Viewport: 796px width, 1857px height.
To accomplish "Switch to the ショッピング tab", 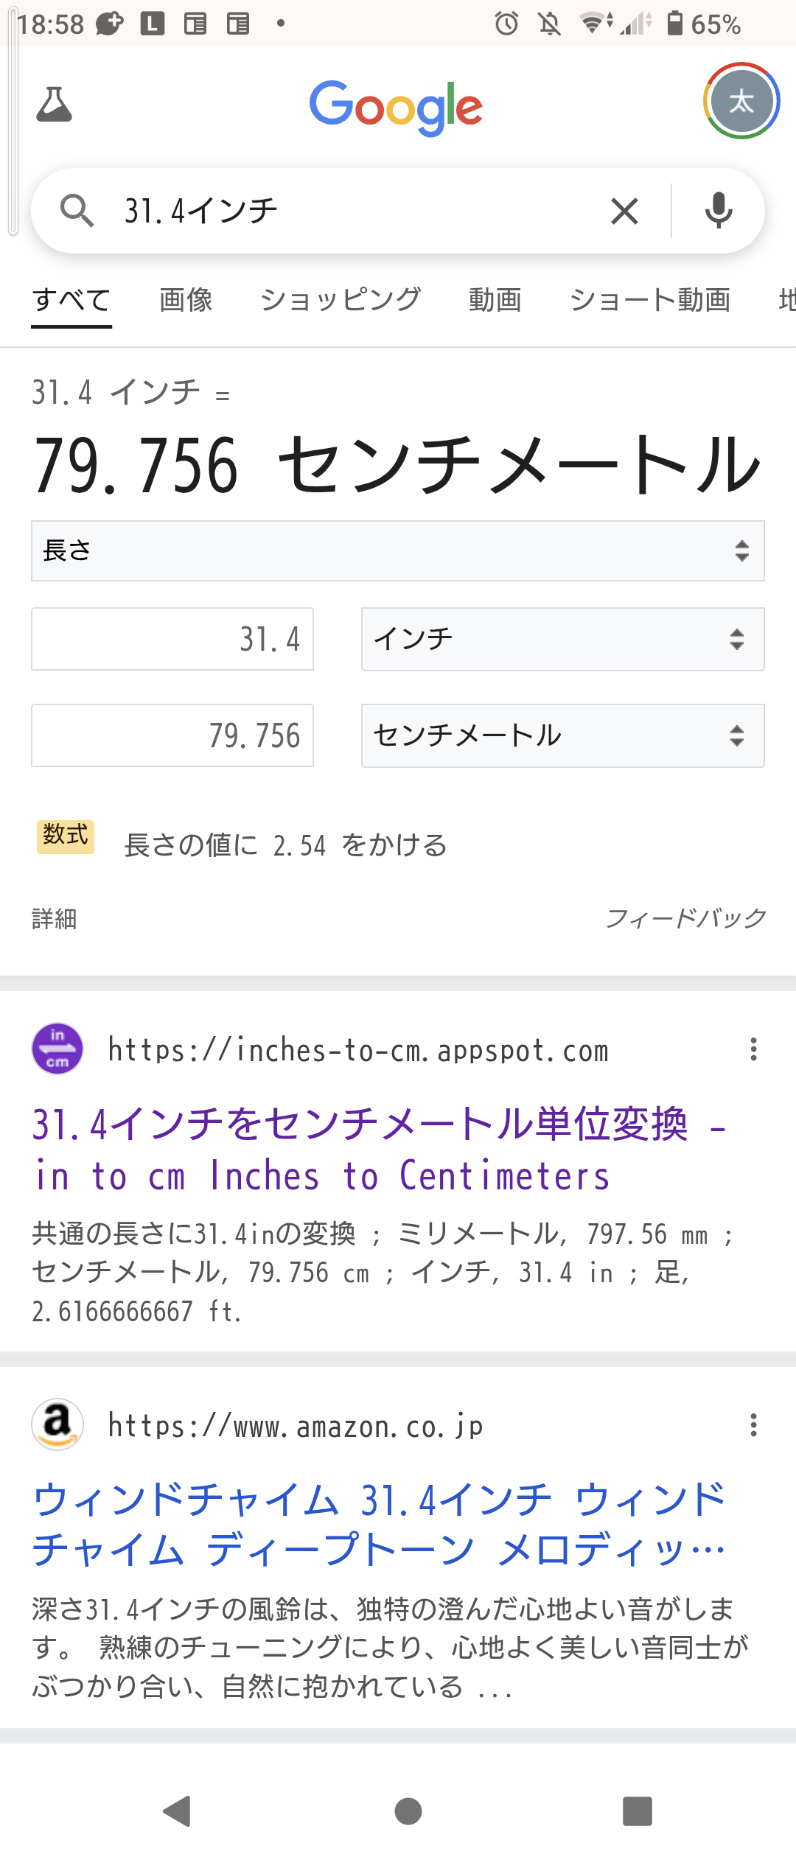I will [341, 301].
